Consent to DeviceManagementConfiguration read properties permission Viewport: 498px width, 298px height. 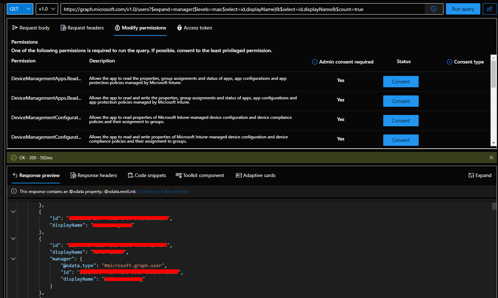pyautogui.click(x=401, y=121)
